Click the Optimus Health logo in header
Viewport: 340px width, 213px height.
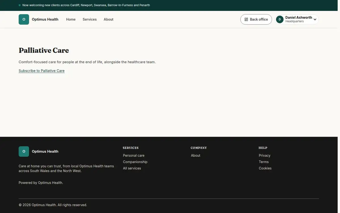(24, 19)
